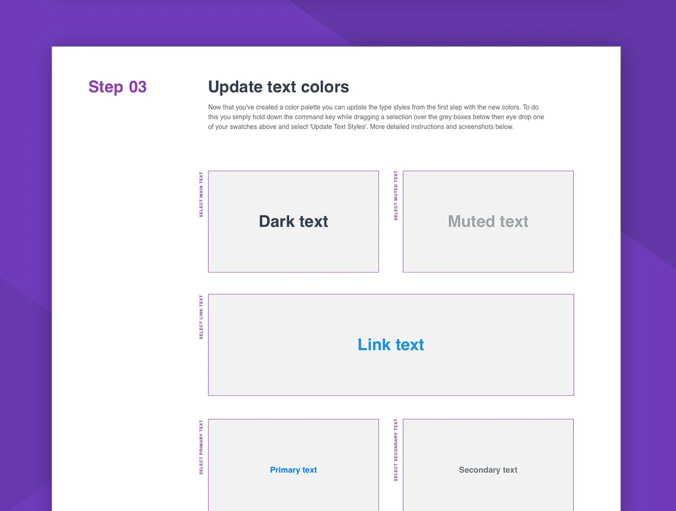Select the Secondary text sample
The height and width of the screenshot is (511, 676).
488,470
